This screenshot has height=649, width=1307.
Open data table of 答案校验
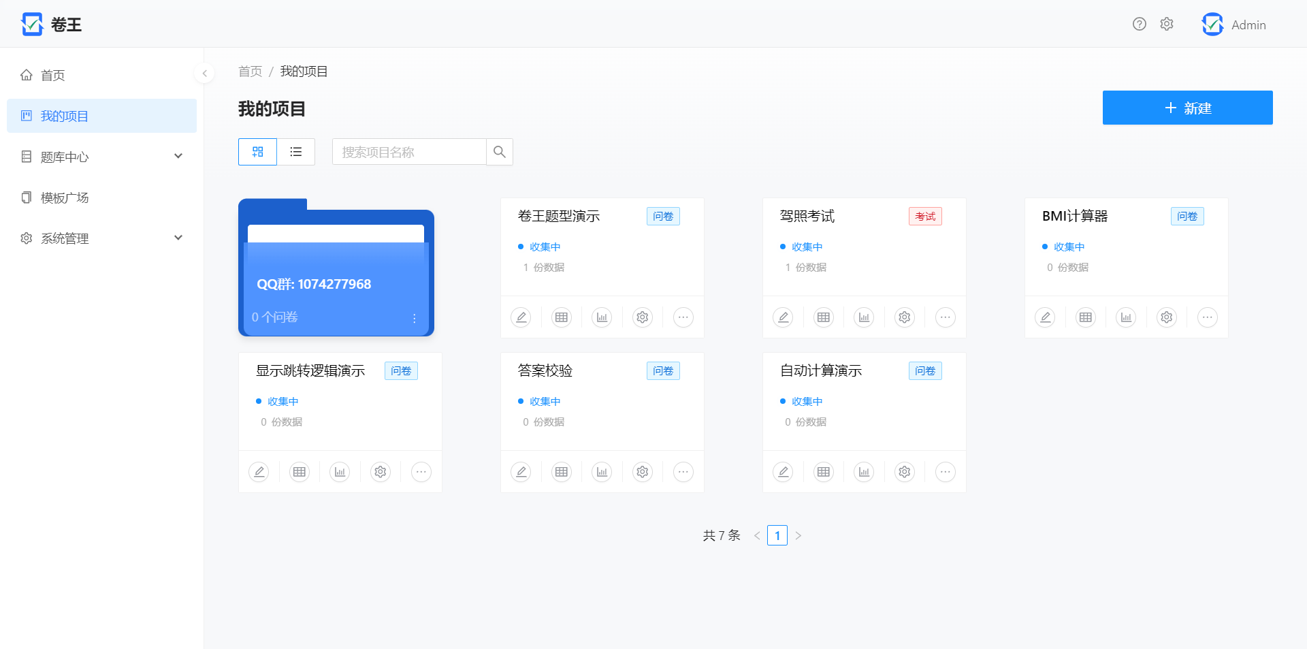click(x=562, y=472)
